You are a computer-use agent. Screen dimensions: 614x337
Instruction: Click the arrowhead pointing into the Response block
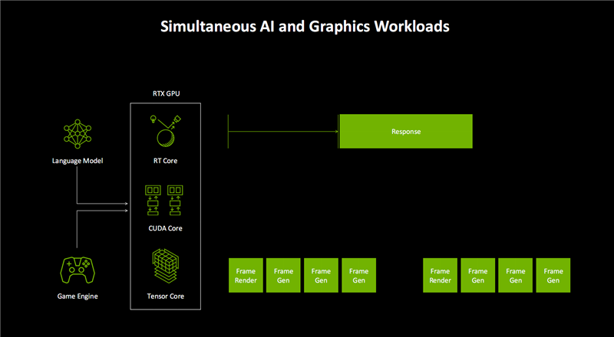point(336,132)
